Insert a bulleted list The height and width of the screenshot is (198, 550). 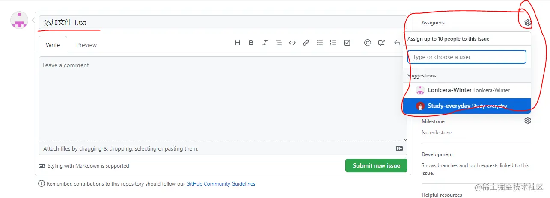point(320,43)
